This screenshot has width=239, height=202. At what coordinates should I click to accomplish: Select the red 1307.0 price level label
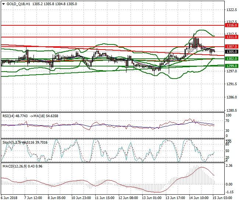tap(232, 47)
